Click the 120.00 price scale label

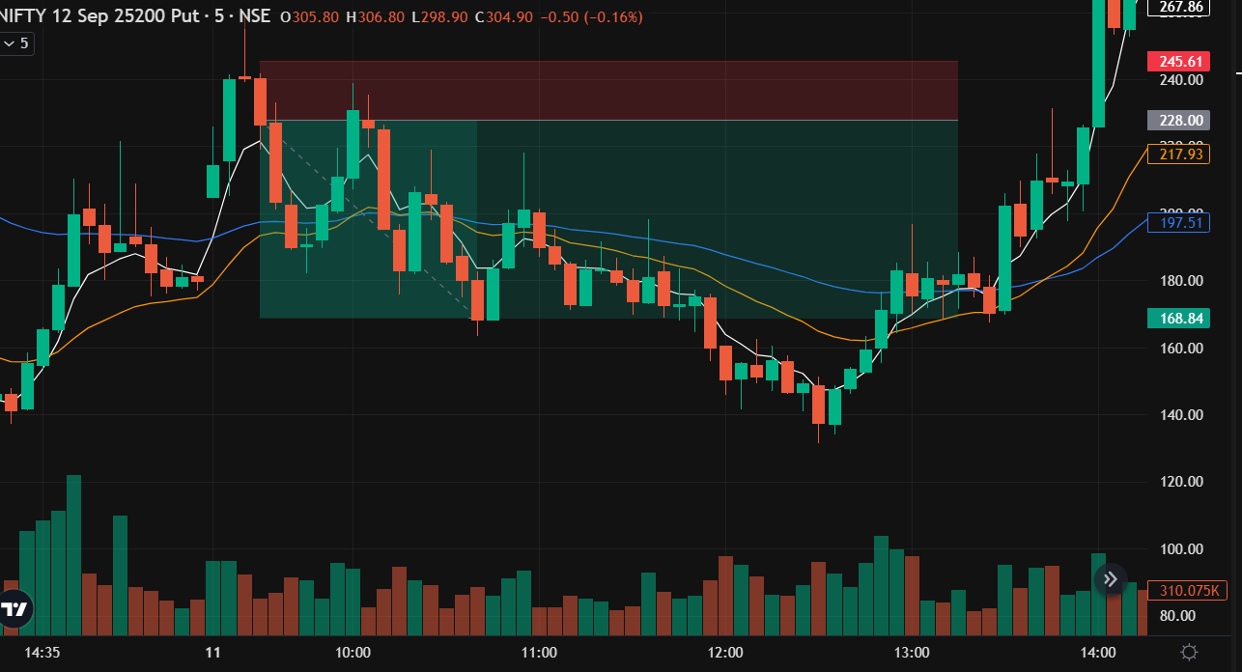coord(1181,482)
